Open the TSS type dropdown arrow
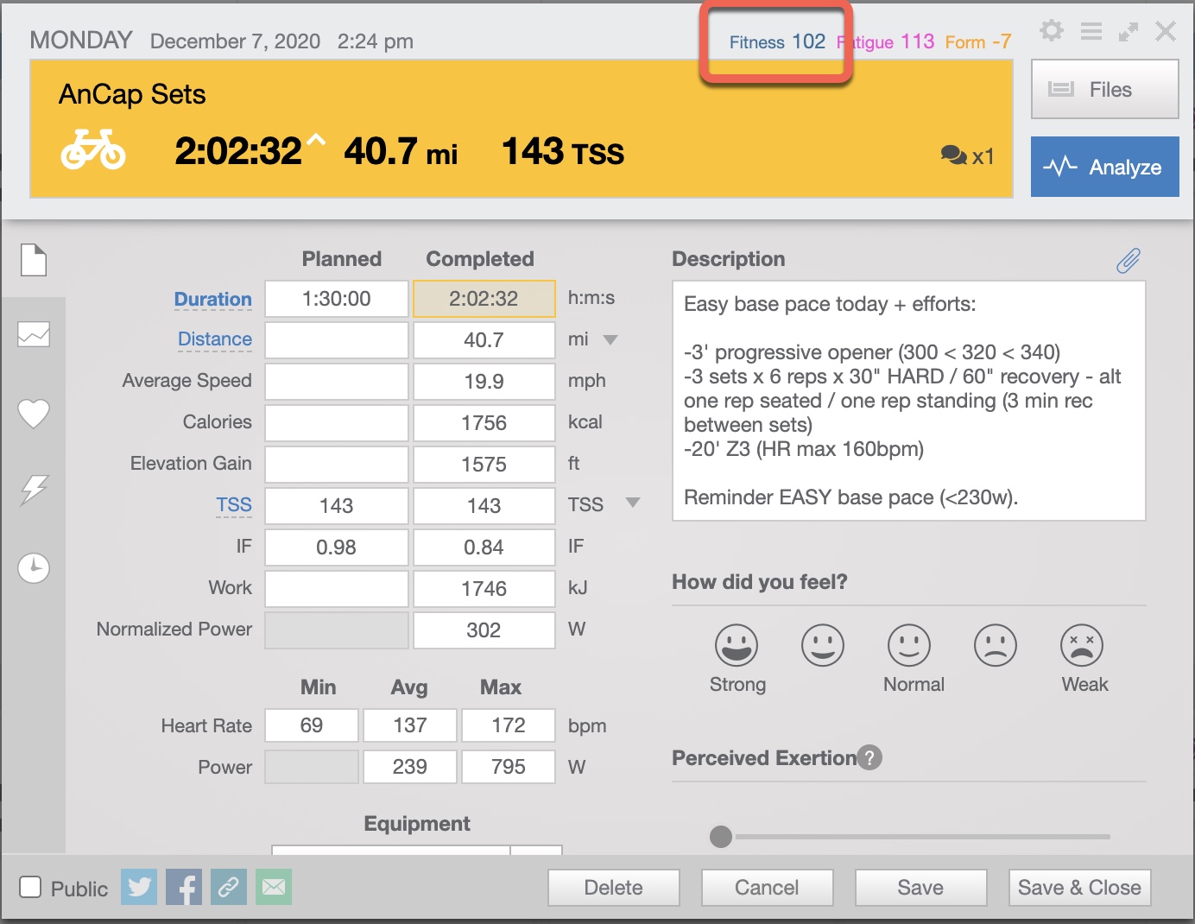The width and height of the screenshot is (1195, 924). click(x=633, y=503)
